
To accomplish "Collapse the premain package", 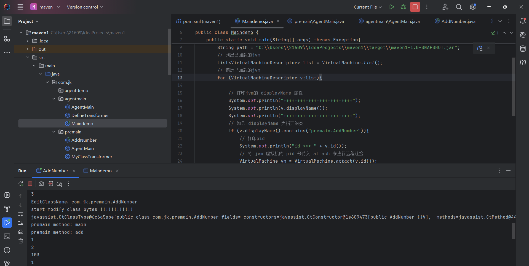I will [x=54, y=132].
